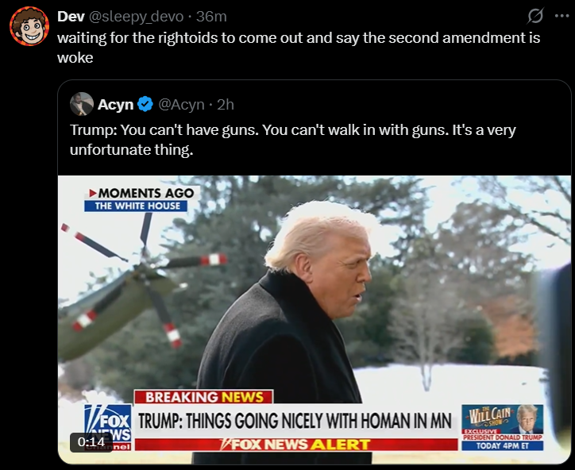Open quoted post text about guns
This screenshot has height=470, width=575.
tap(292, 140)
